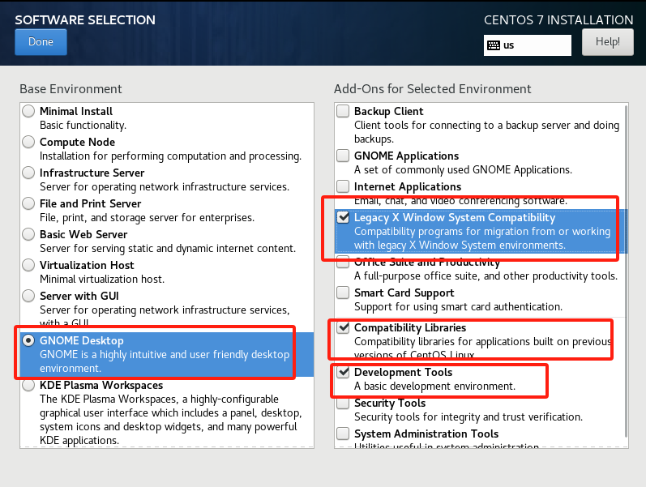Enable Internet Applications checkbox
Image resolution: width=646 pixels, height=487 pixels.
pyautogui.click(x=344, y=187)
